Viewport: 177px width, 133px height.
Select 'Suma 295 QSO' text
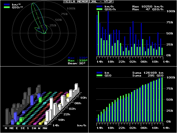(x=148, y=76)
